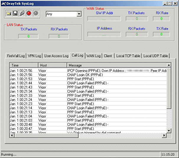Select CHAP Login Failed row at 00:21:04
Image resolution: width=179 pixels, height=158 pixels.
point(88,116)
